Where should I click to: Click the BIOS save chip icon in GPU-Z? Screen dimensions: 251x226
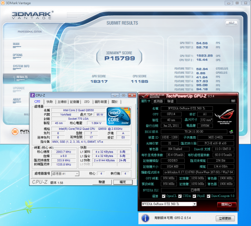(231, 132)
